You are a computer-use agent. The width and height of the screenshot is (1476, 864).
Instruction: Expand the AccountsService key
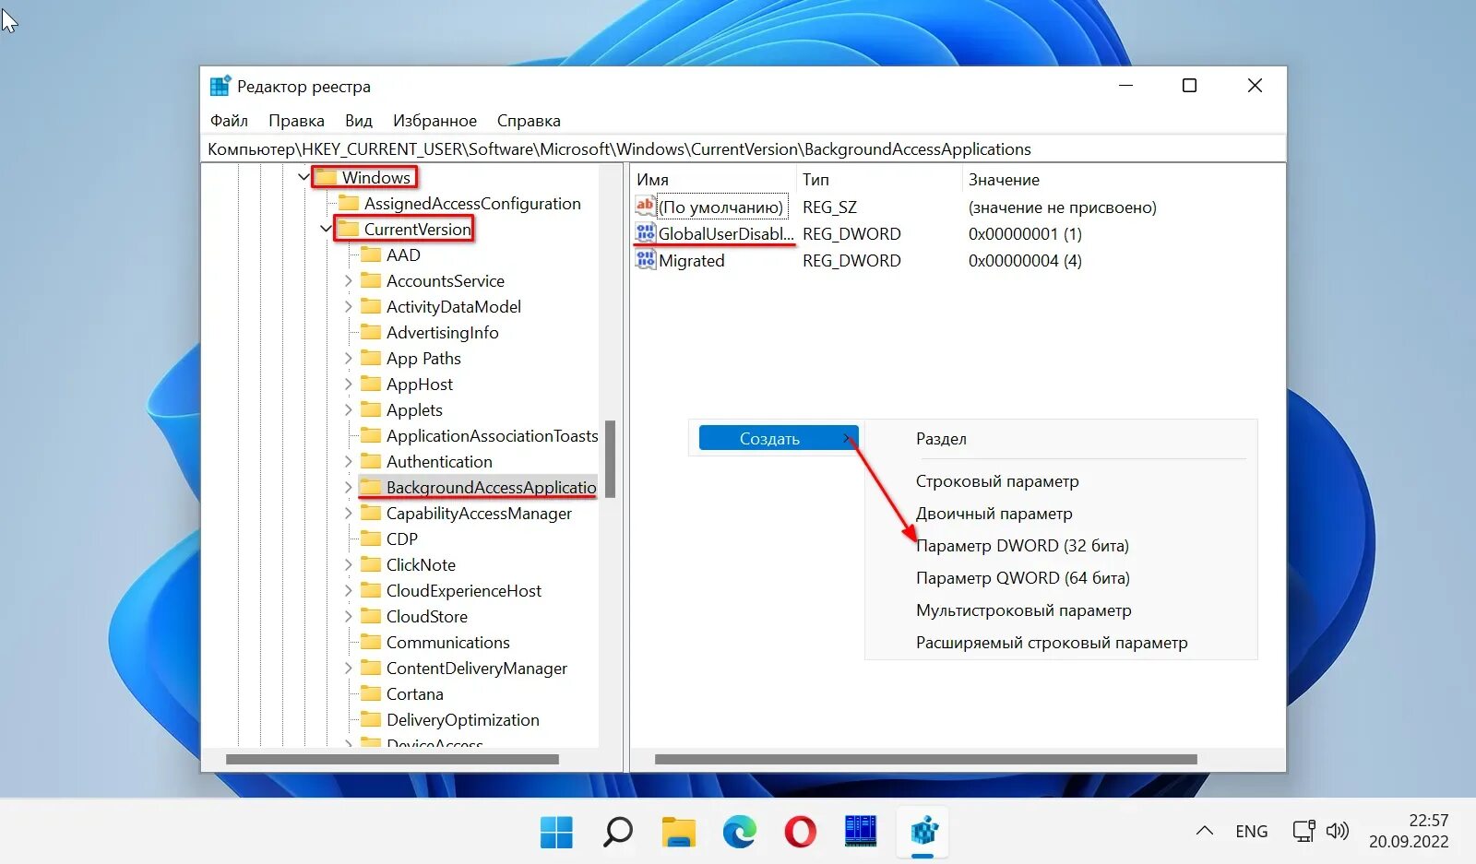click(348, 280)
